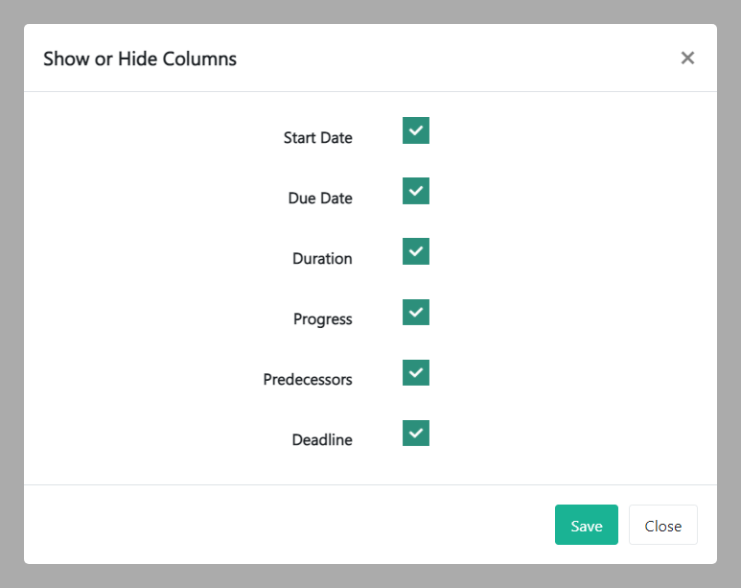Screen dimensions: 741x588
Task: Click the Start Date label text
Action: point(317,138)
